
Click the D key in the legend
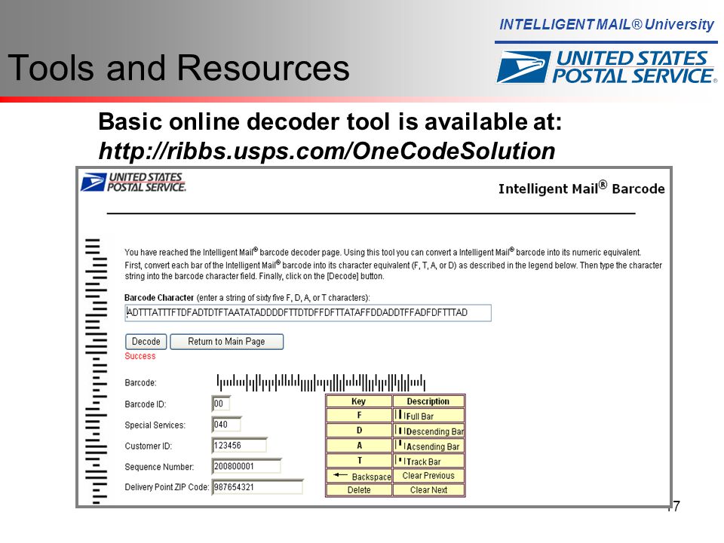pos(359,431)
